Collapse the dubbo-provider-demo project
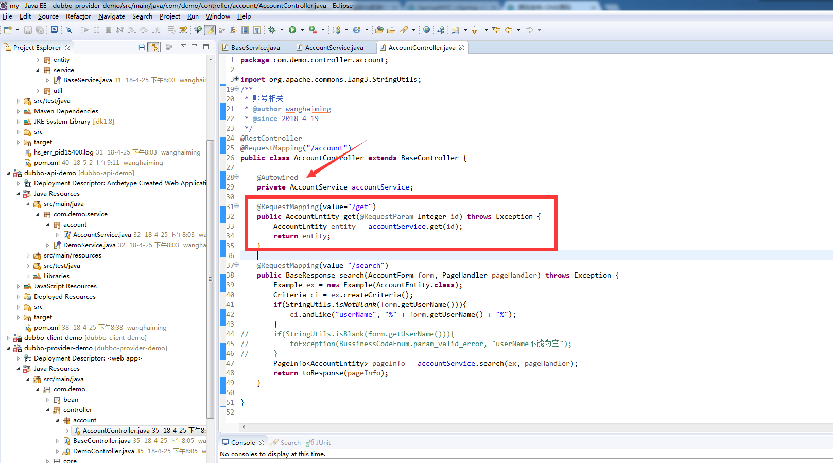Screen dimensions: 833x463 click(8, 348)
